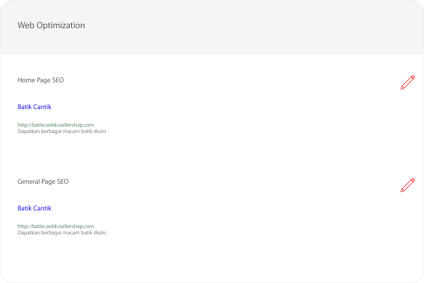Open Batik Cantik title under General Page SEO
424x283 pixels.
pos(35,208)
